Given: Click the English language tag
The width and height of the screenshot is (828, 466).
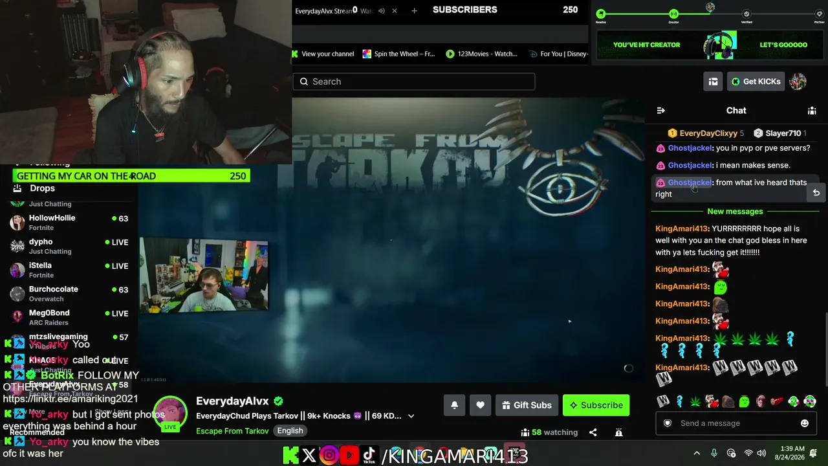Looking at the screenshot, I should (290, 431).
